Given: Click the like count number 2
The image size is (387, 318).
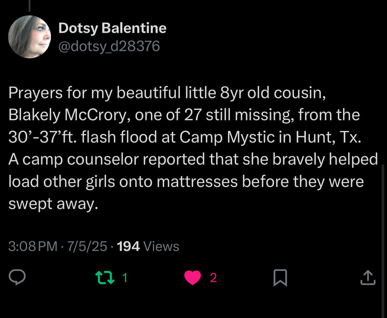Looking at the screenshot, I should coord(213,278).
